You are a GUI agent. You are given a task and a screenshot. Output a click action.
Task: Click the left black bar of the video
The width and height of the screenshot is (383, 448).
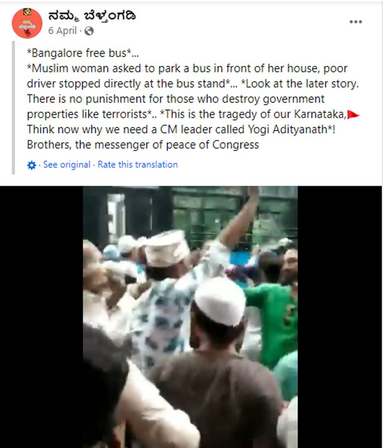42,317
